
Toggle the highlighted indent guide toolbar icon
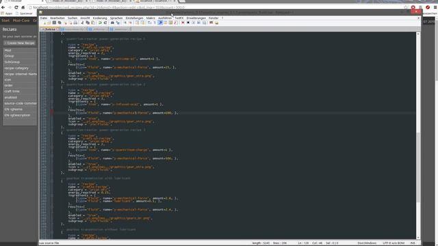[160, 23]
